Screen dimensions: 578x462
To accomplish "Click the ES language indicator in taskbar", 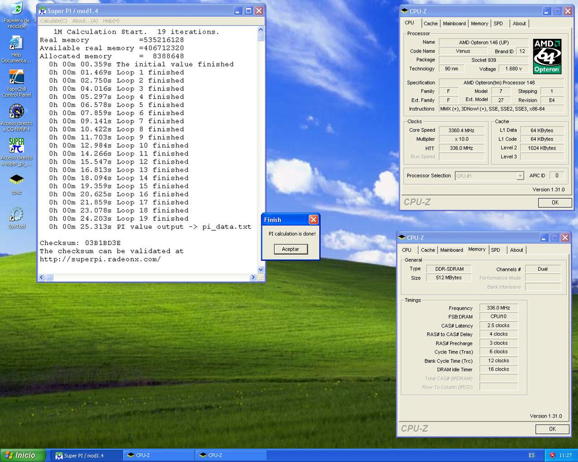I will (x=531, y=456).
